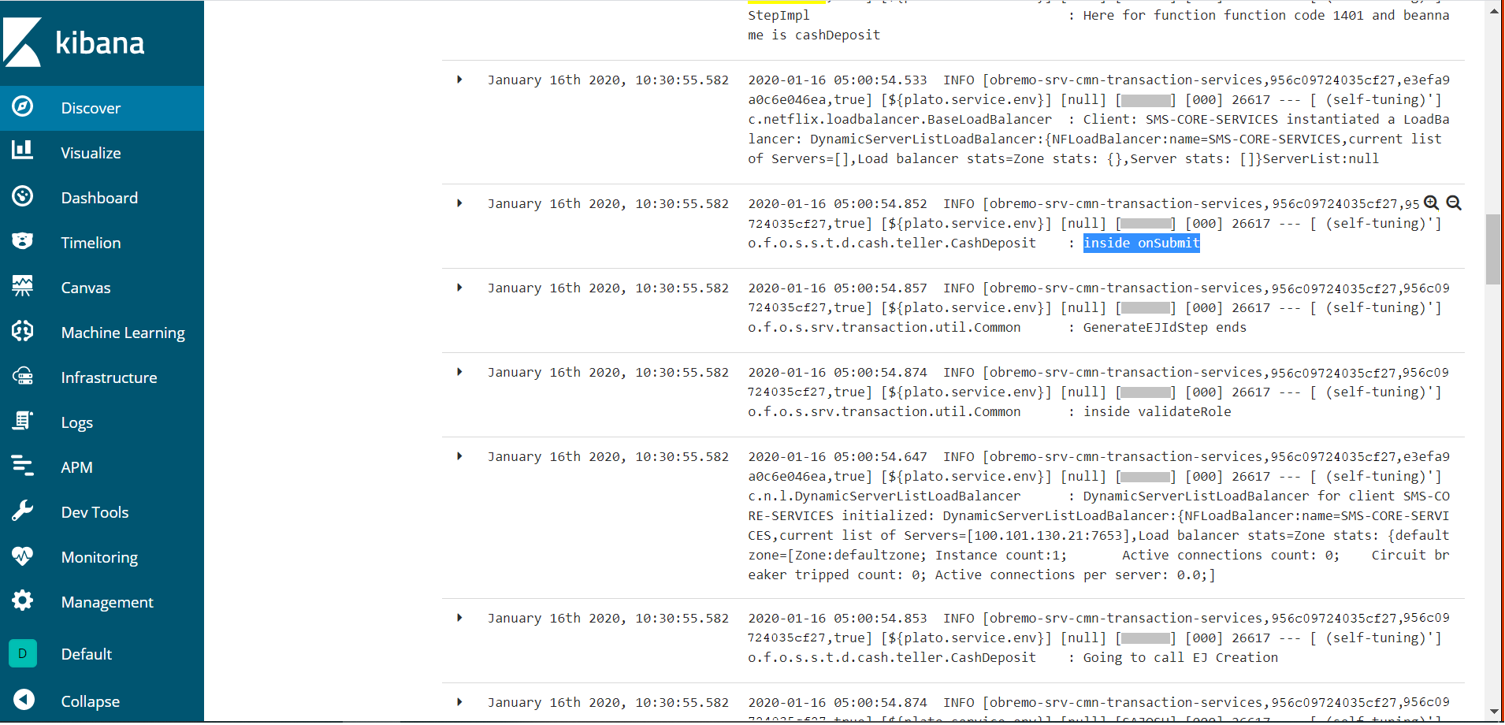This screenshot has width=1505, height=725.
Task: Expand the 'GenerateEJIdStep ends' log row
Action: tap(459, 288)
